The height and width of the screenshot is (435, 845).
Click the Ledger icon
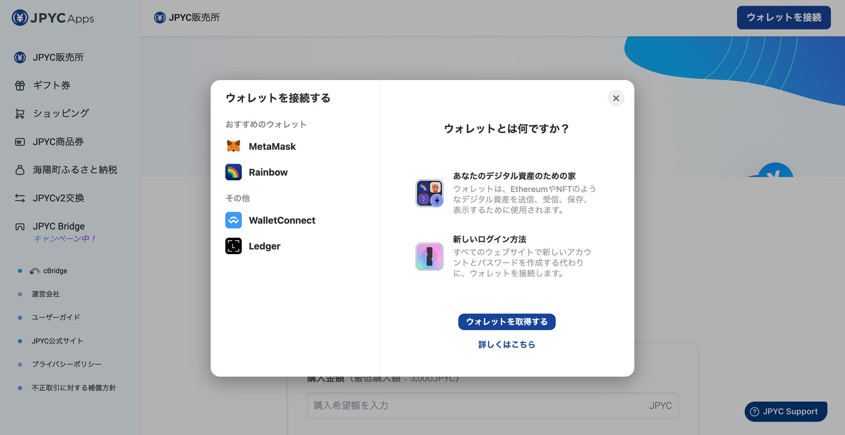tap(234, 246)
